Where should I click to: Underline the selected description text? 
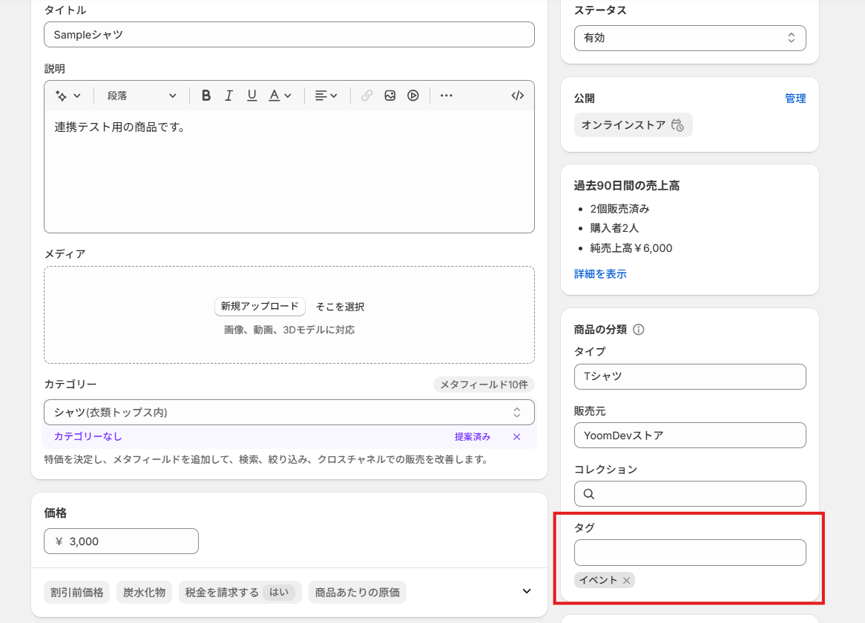[x=252, y=96]
